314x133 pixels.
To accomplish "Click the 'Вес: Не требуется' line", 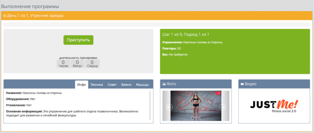I will [x=175, y=55].
